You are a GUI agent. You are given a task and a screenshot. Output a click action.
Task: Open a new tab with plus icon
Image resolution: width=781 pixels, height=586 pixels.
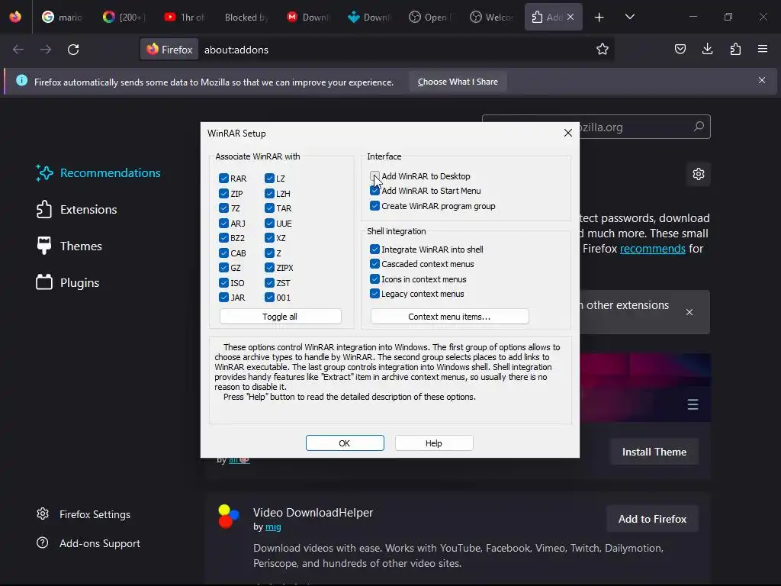(x=599, y=18)
